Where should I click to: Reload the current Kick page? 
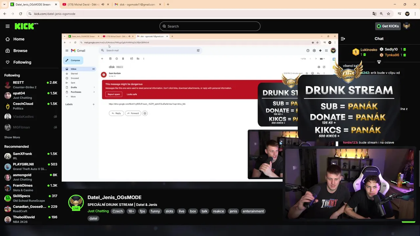pos(20,14)
